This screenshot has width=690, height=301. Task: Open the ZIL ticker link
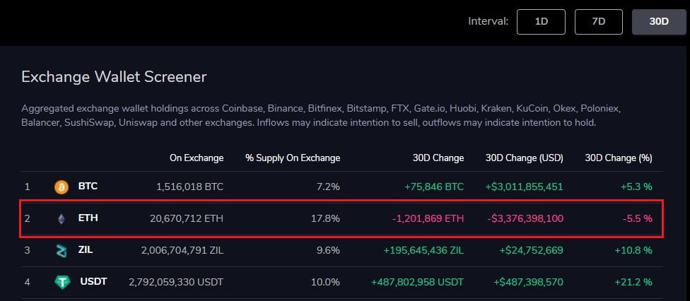[87, 250]
